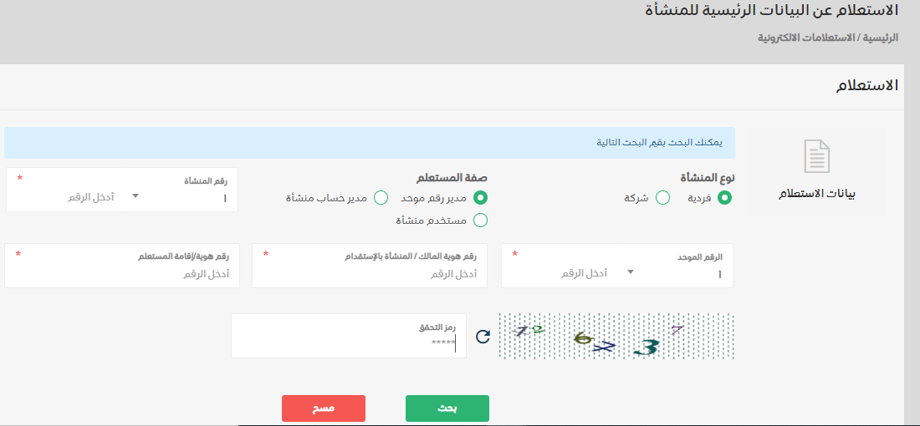
Task: Go to الرئيسية in the breadcrumb
Action: (881, 38)
